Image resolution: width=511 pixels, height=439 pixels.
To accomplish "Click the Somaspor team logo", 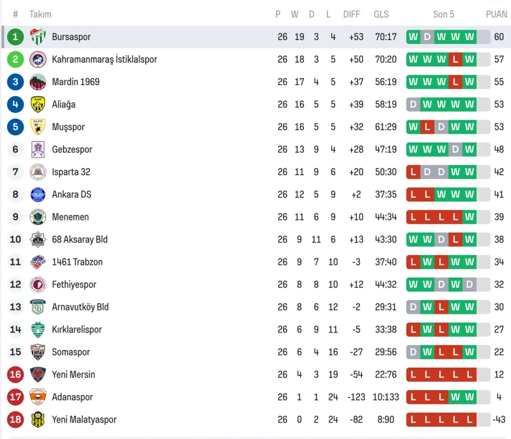I will click(38, 352).
